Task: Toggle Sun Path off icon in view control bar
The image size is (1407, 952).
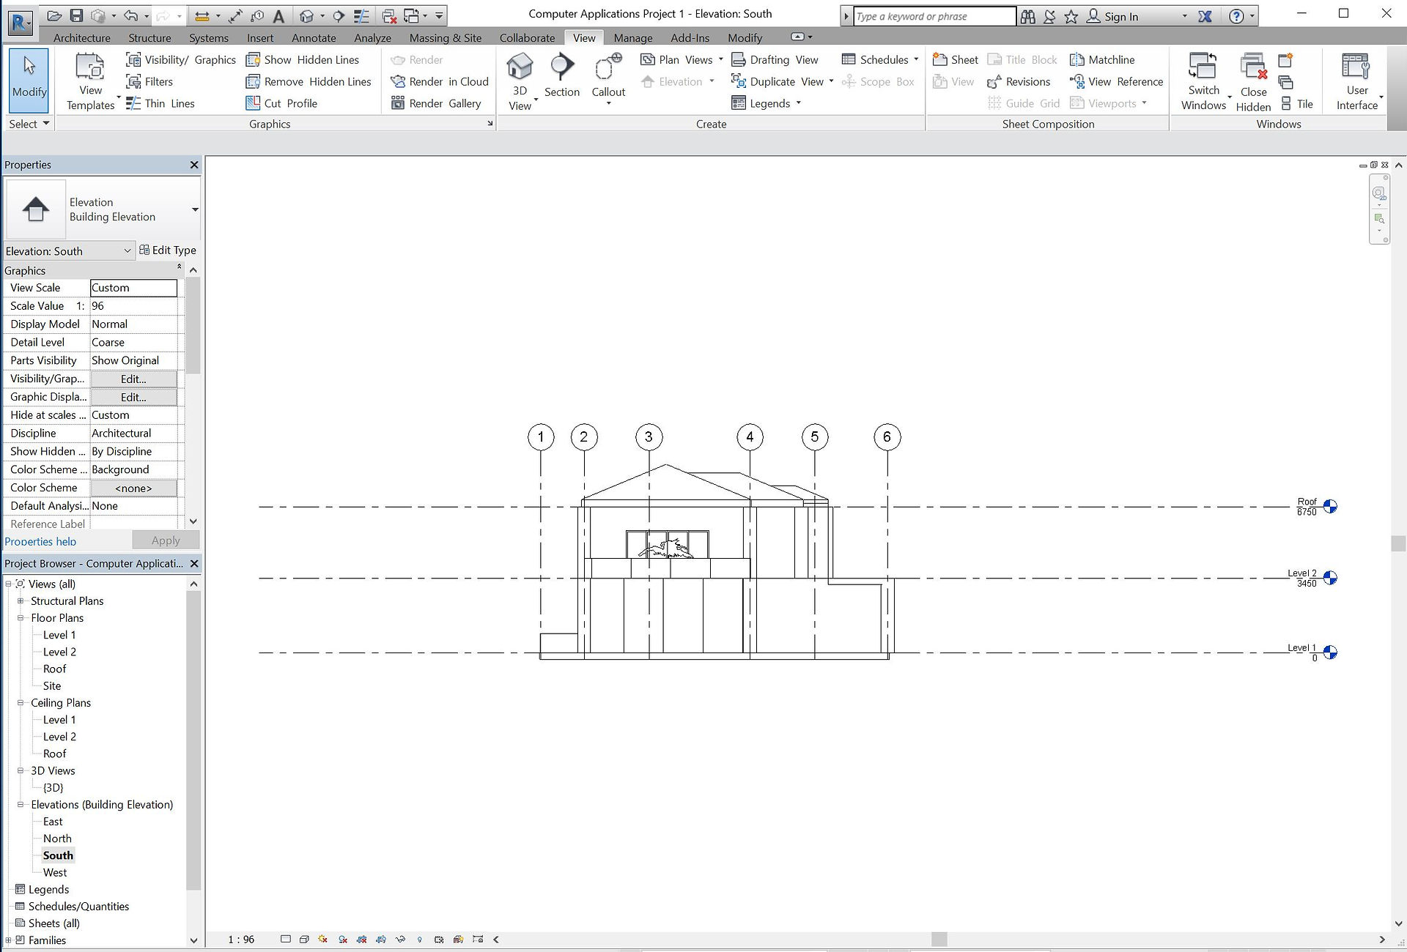Action: [323, 940]
